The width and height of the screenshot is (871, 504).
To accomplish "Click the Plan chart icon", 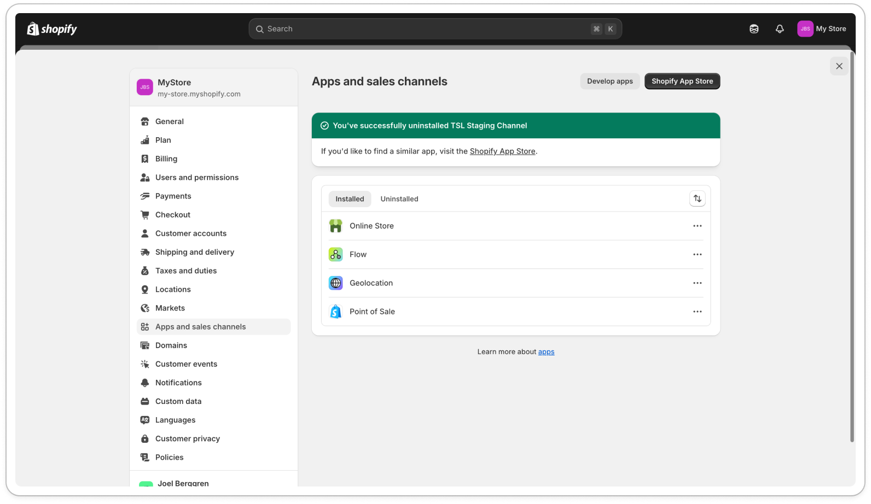I will (x=145, y=140).
